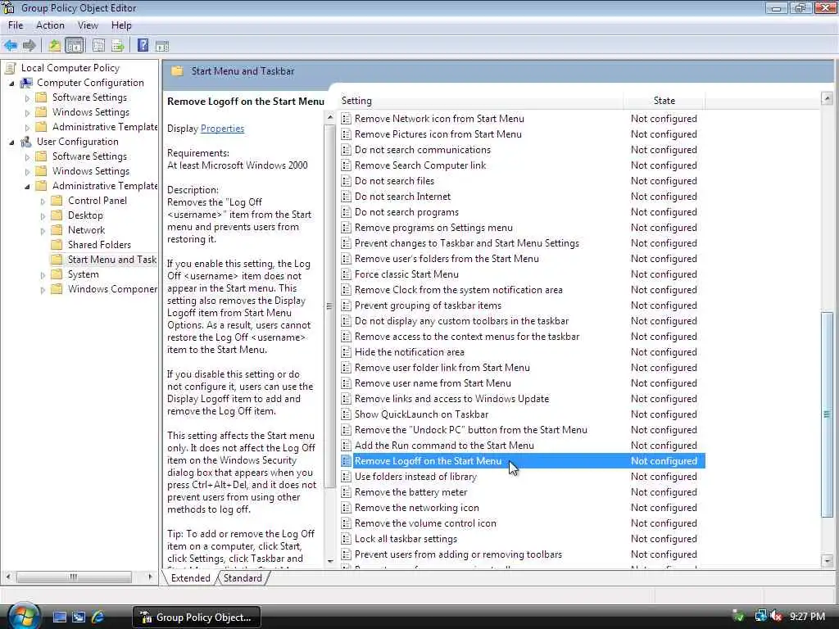Image resolution: width=839 pixels, height=629 pixels.
Task: Click the tree pane horizontal scrollbar thumb
Action: tap(74, 577)
